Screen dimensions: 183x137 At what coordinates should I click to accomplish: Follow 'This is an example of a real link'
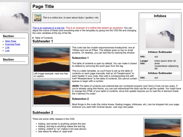tap(48, 28)
